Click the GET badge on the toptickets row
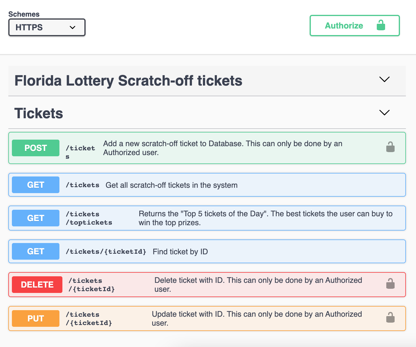Image resolution: width=416 pixels, height=347 pixels. click(x=35, y=218)
